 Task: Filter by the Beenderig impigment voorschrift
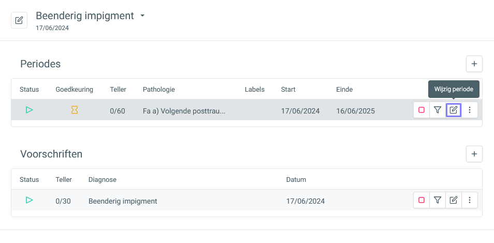pos(437,200)
